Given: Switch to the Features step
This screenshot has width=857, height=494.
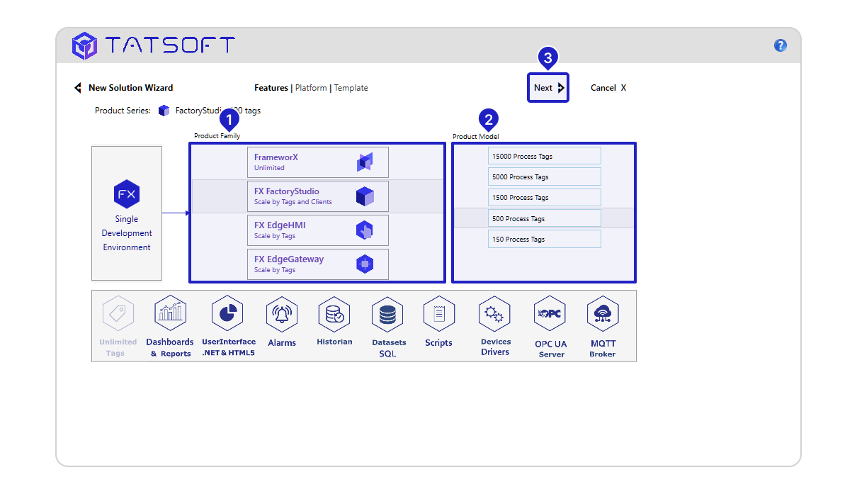Looking at the screenshot, I should click(271, 88).
